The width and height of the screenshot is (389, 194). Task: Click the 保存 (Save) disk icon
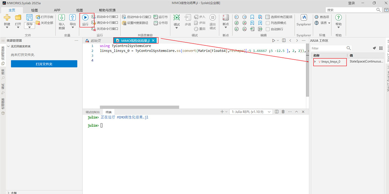[30, 17]
